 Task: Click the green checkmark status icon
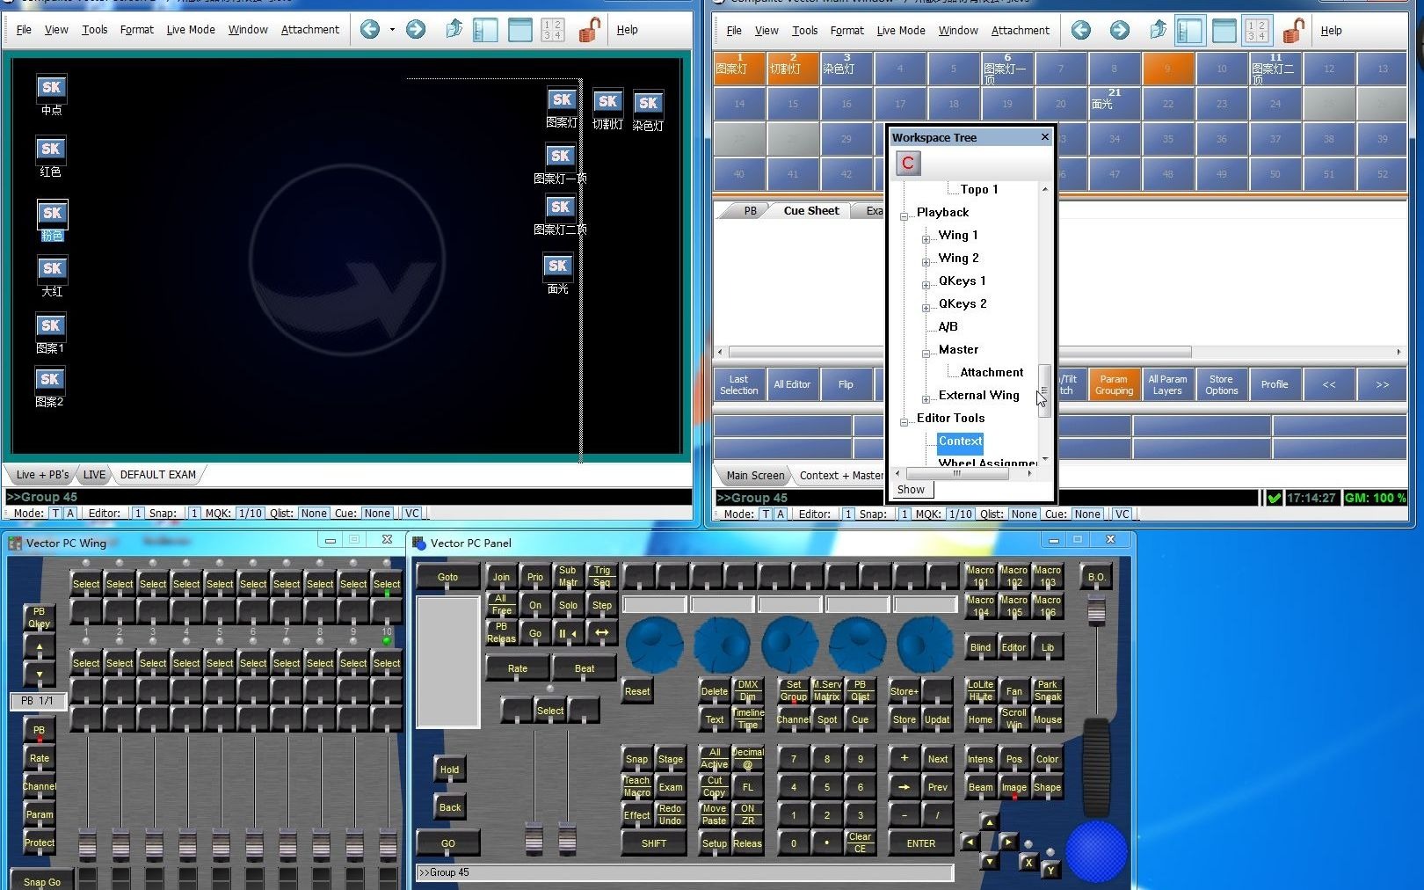(x=1274, y=498)
